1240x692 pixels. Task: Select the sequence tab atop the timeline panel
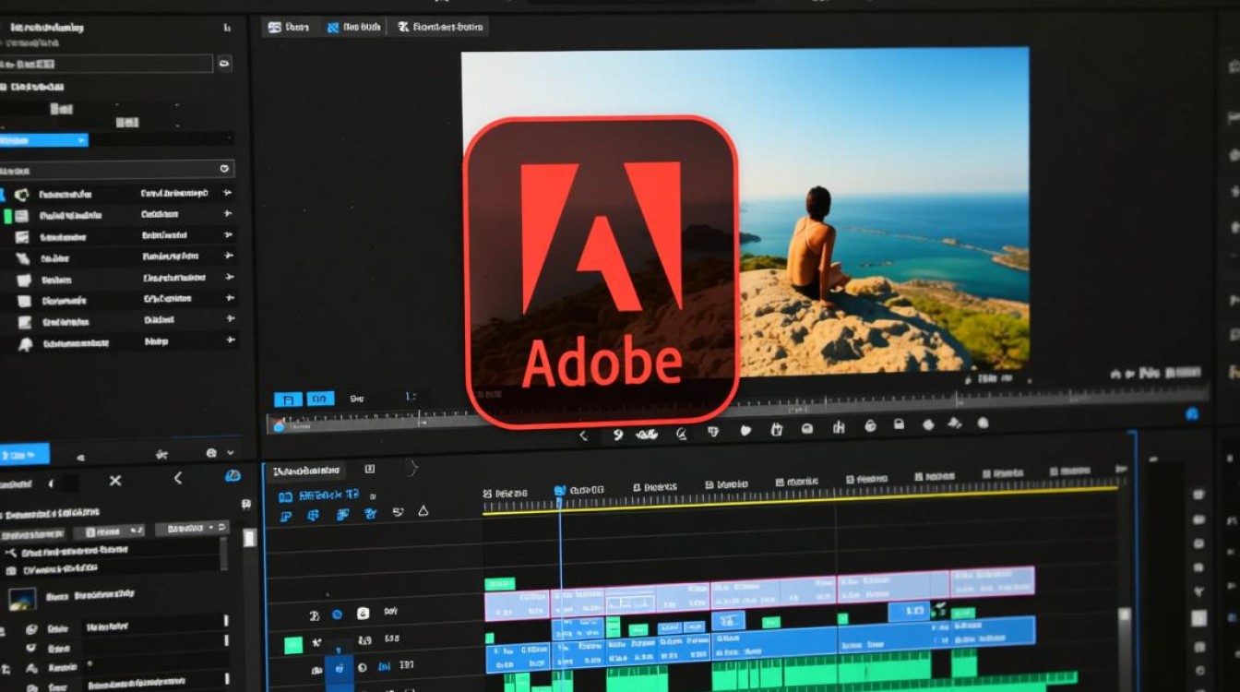coord(306,470)
